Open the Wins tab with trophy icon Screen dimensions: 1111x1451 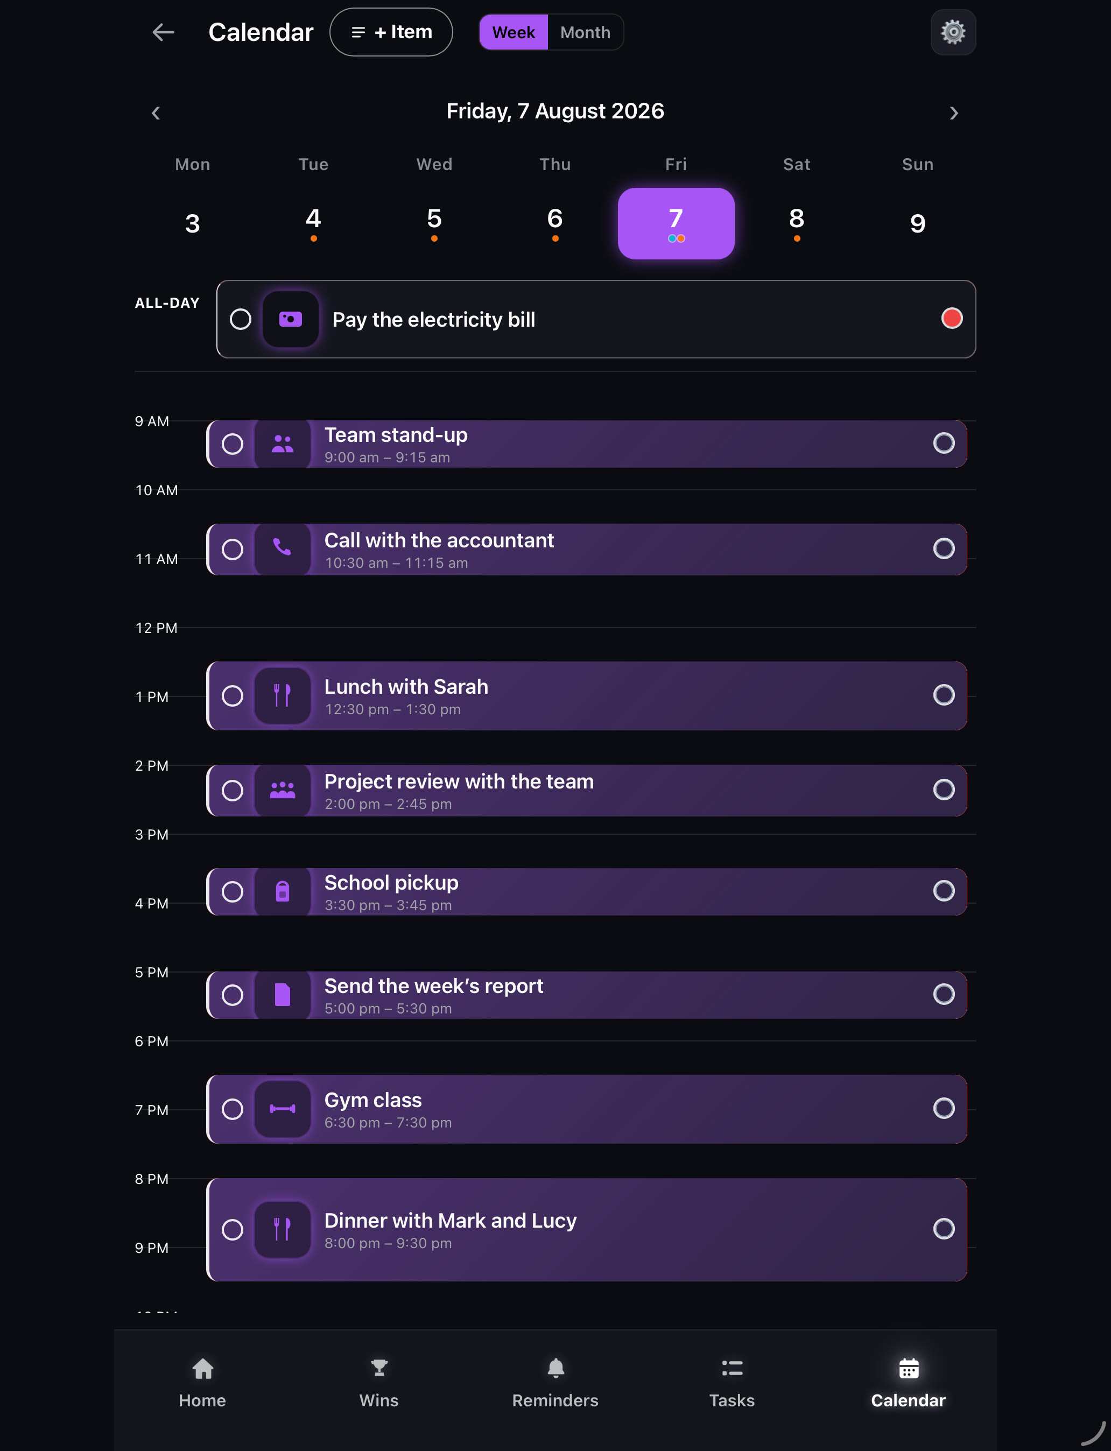coord(379,1383)
